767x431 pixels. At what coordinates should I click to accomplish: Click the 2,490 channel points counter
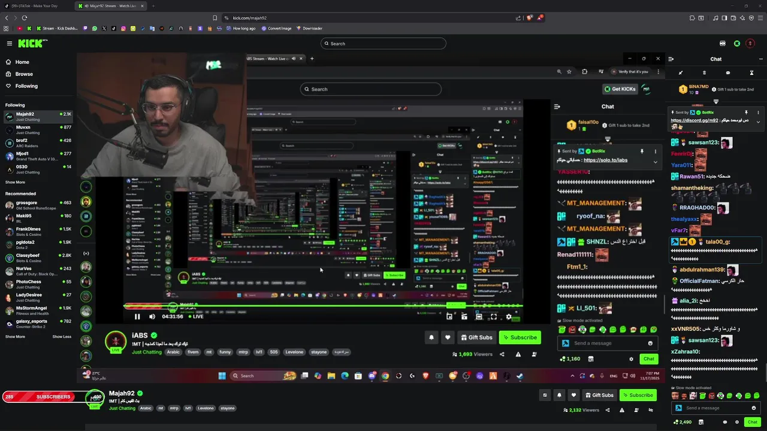point(683,422)
